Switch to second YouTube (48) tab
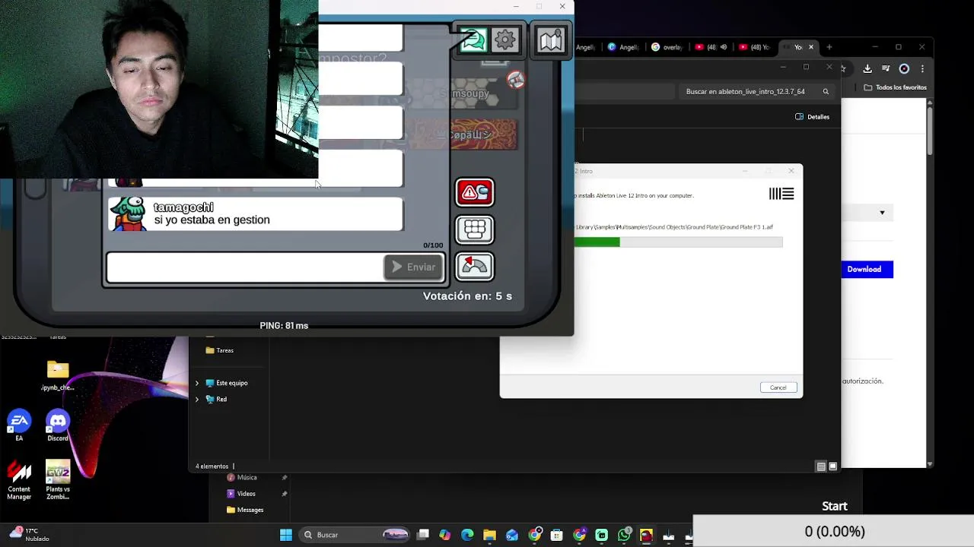974x547 pixels. (755, 47)
